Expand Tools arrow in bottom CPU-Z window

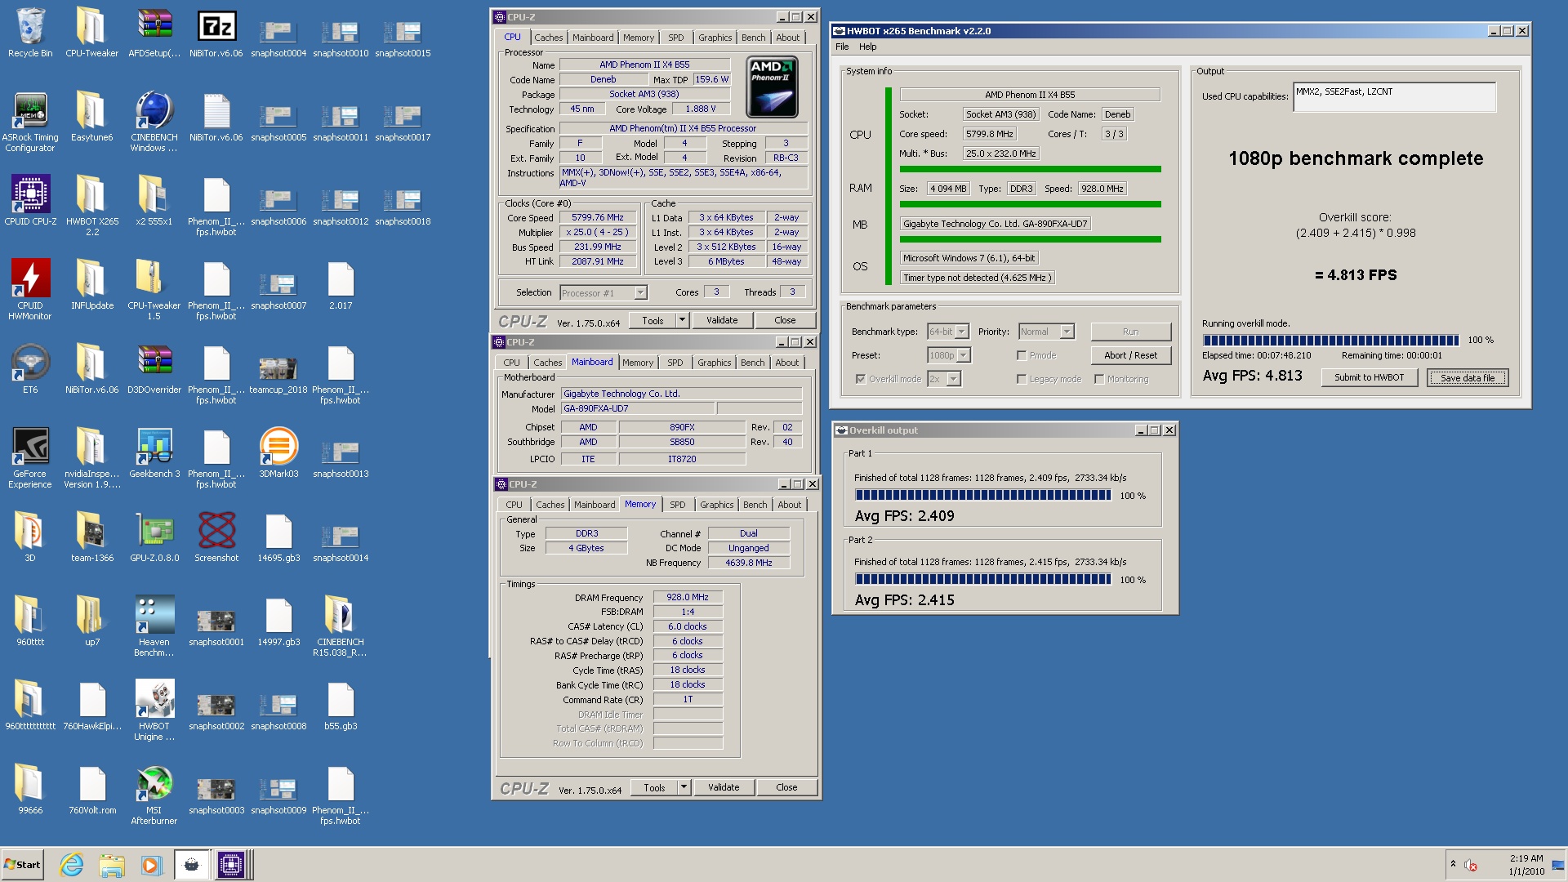684,787
